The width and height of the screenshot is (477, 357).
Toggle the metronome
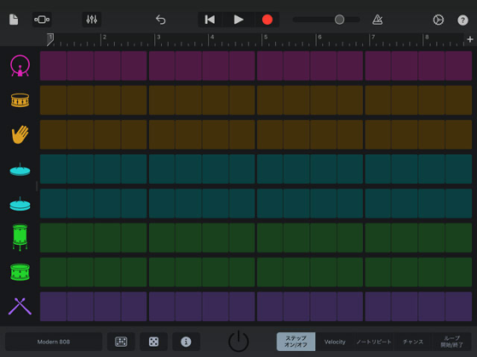(x=378, y=20)
